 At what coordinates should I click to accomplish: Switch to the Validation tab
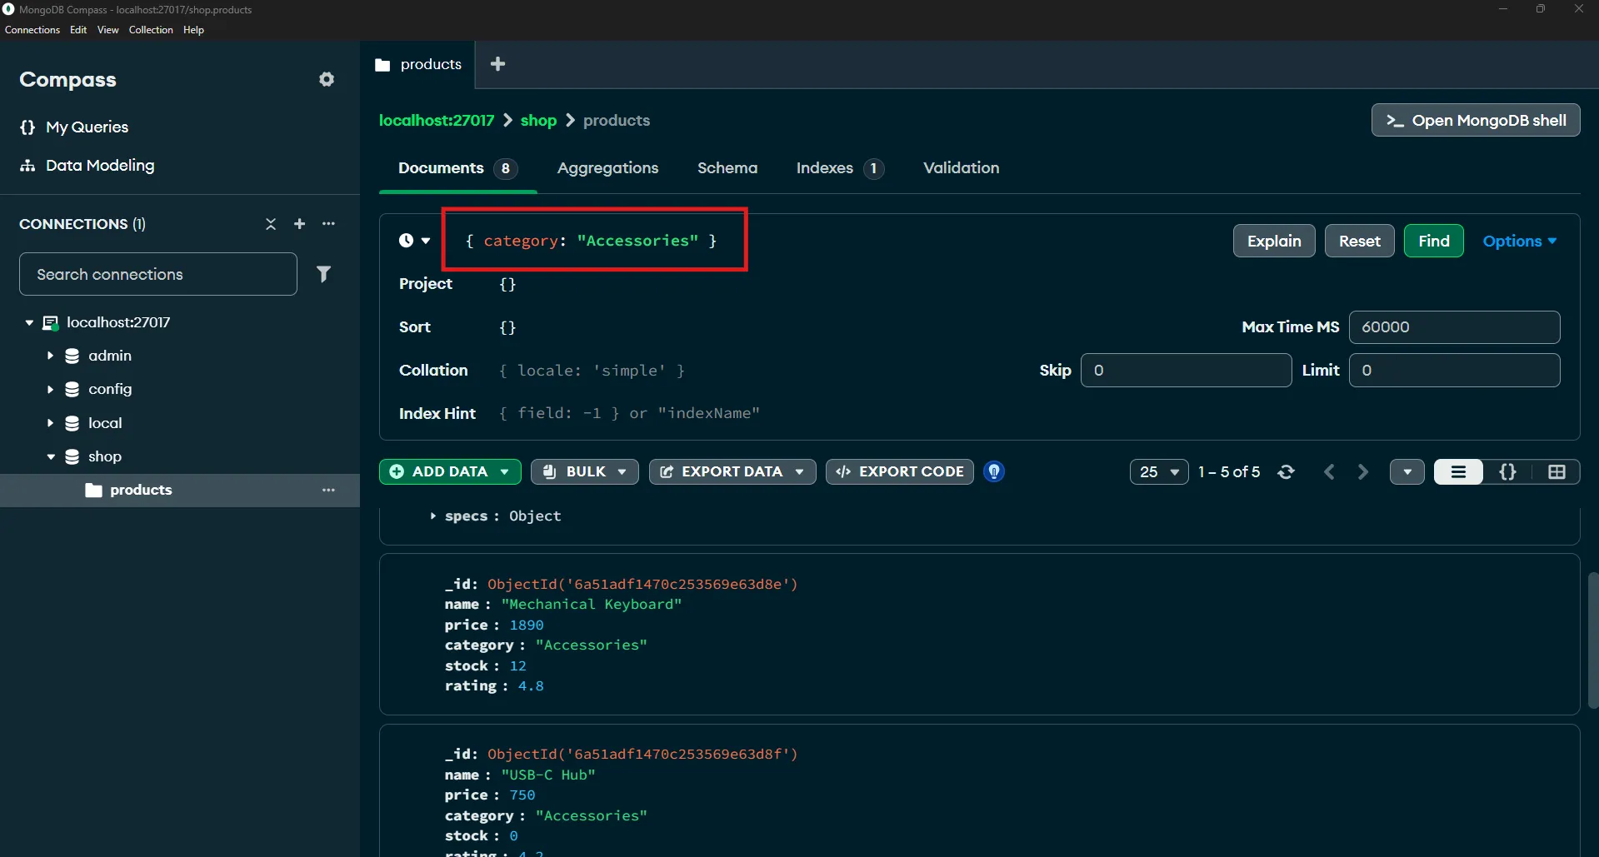[x=961, y=167]
